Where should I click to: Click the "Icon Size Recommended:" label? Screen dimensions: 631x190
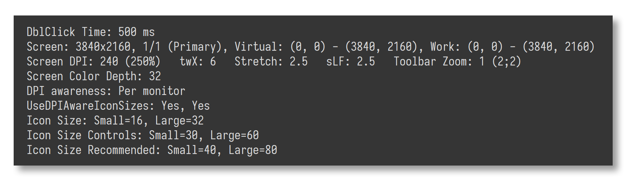click(x=94, y=150)
